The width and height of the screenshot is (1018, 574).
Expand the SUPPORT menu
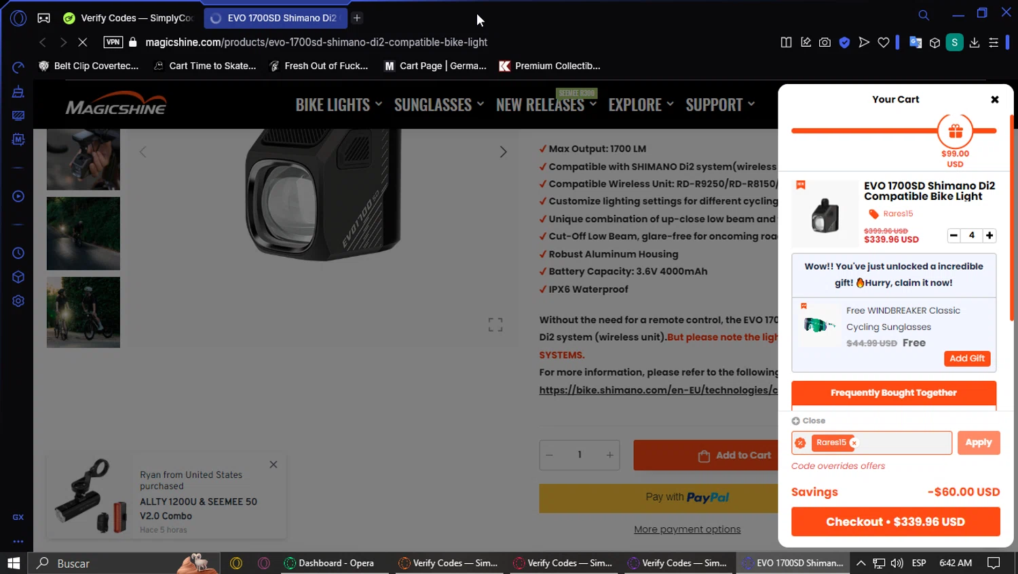click(x=720, y=104)
